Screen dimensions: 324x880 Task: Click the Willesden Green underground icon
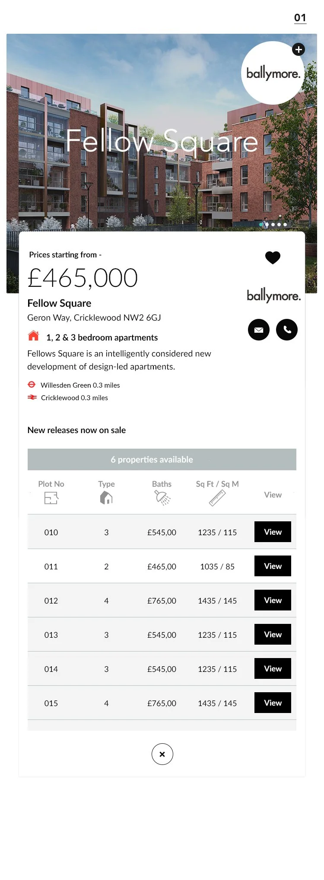(x=32, y=385)
